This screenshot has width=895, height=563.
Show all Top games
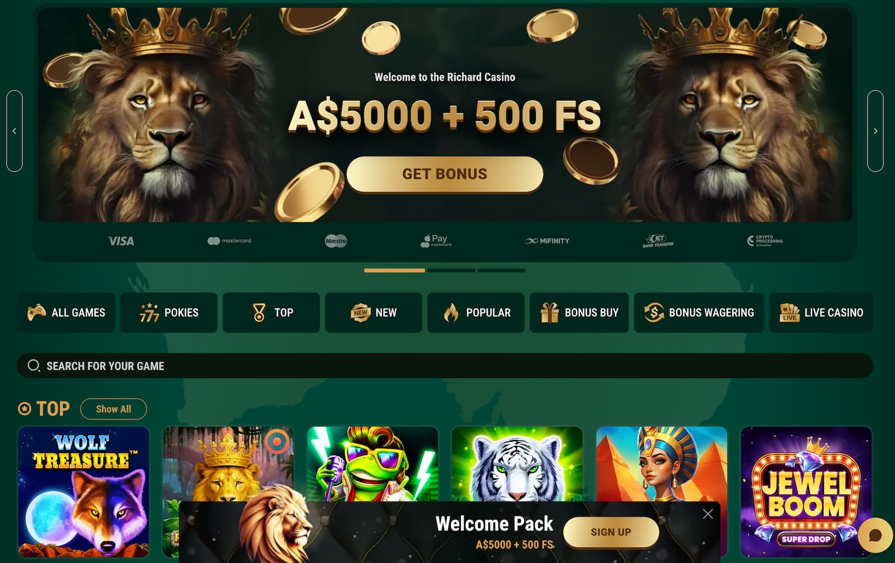tap(114, 409)
